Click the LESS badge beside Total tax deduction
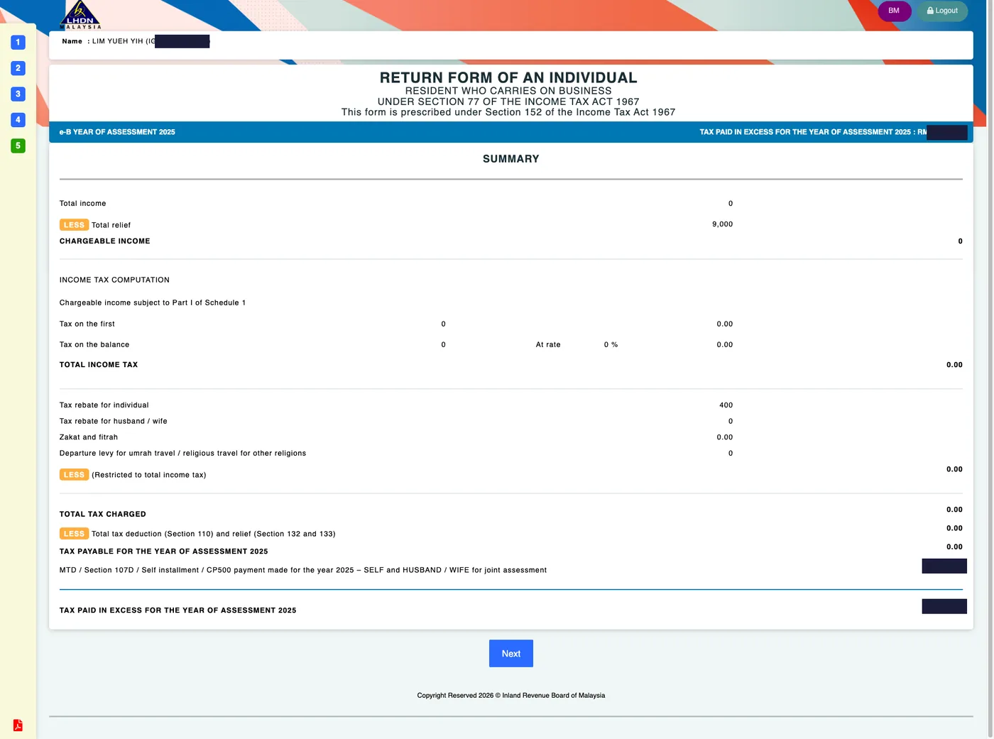994x739 pixels. [74, 534]
